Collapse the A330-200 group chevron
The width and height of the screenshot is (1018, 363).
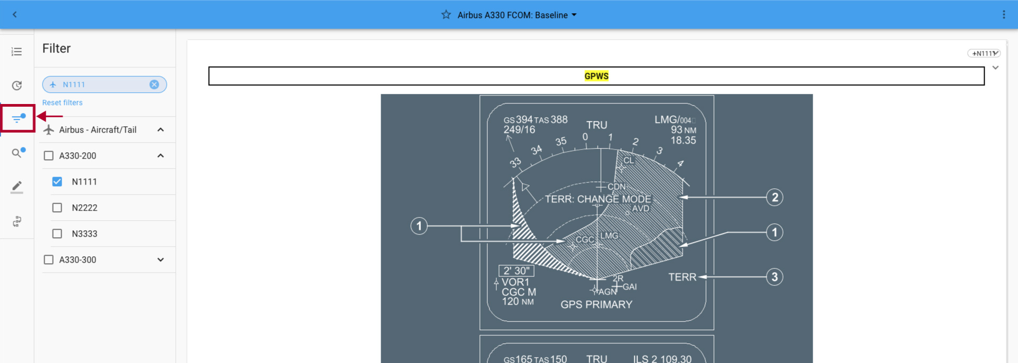click(160, 155)
